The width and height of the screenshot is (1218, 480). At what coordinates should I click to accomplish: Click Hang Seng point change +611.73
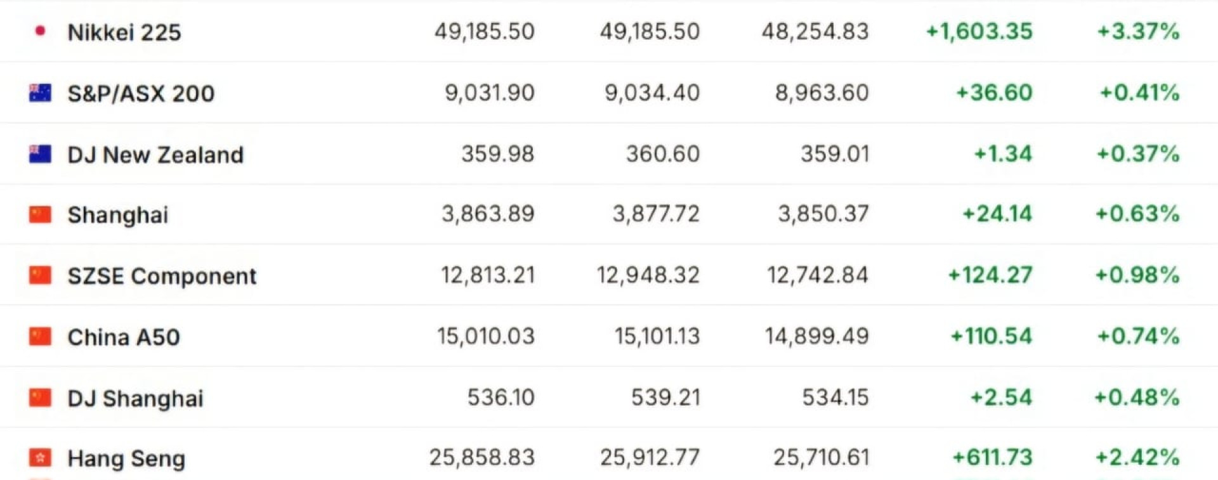[x=992, y=457]
